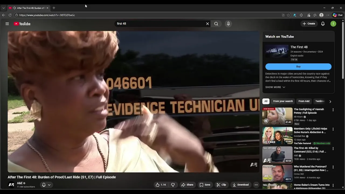The width and height of the screenshot is (345, 194).
Task: Open options for Killed by Command
Action: [x=333, y=149]
